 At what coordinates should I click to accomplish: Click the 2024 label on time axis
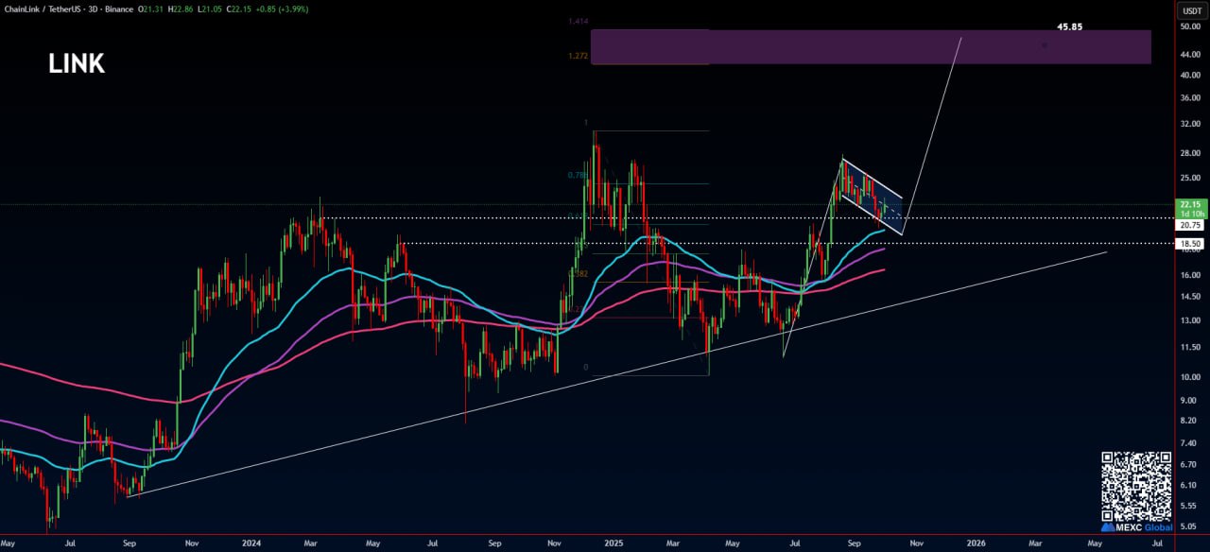(x=251, y=543)
